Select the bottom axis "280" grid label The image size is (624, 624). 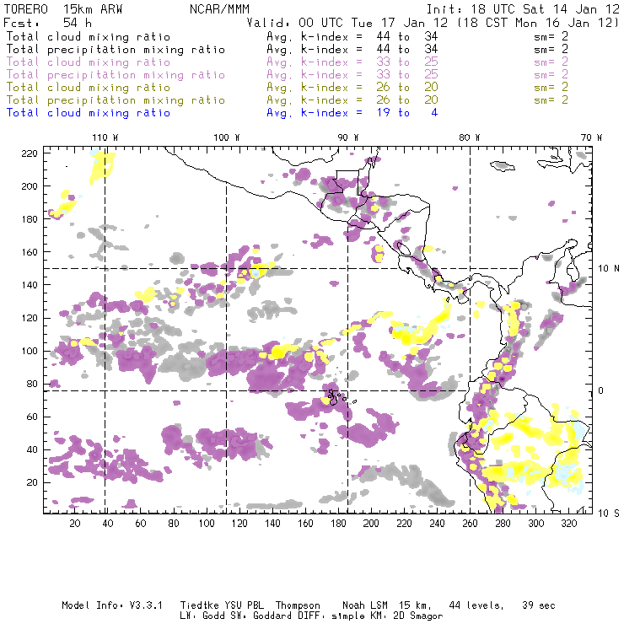click(503, 524)
